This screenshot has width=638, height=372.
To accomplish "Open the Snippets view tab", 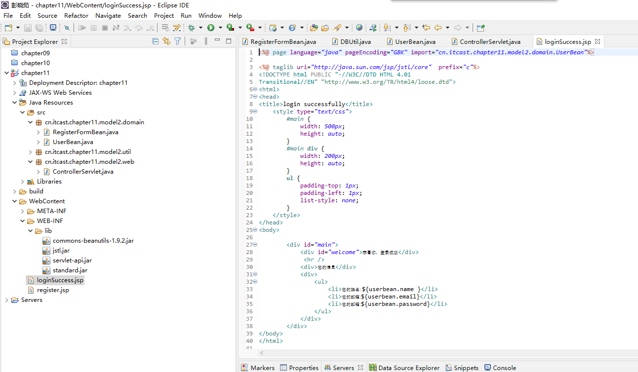I will (462, 368).
